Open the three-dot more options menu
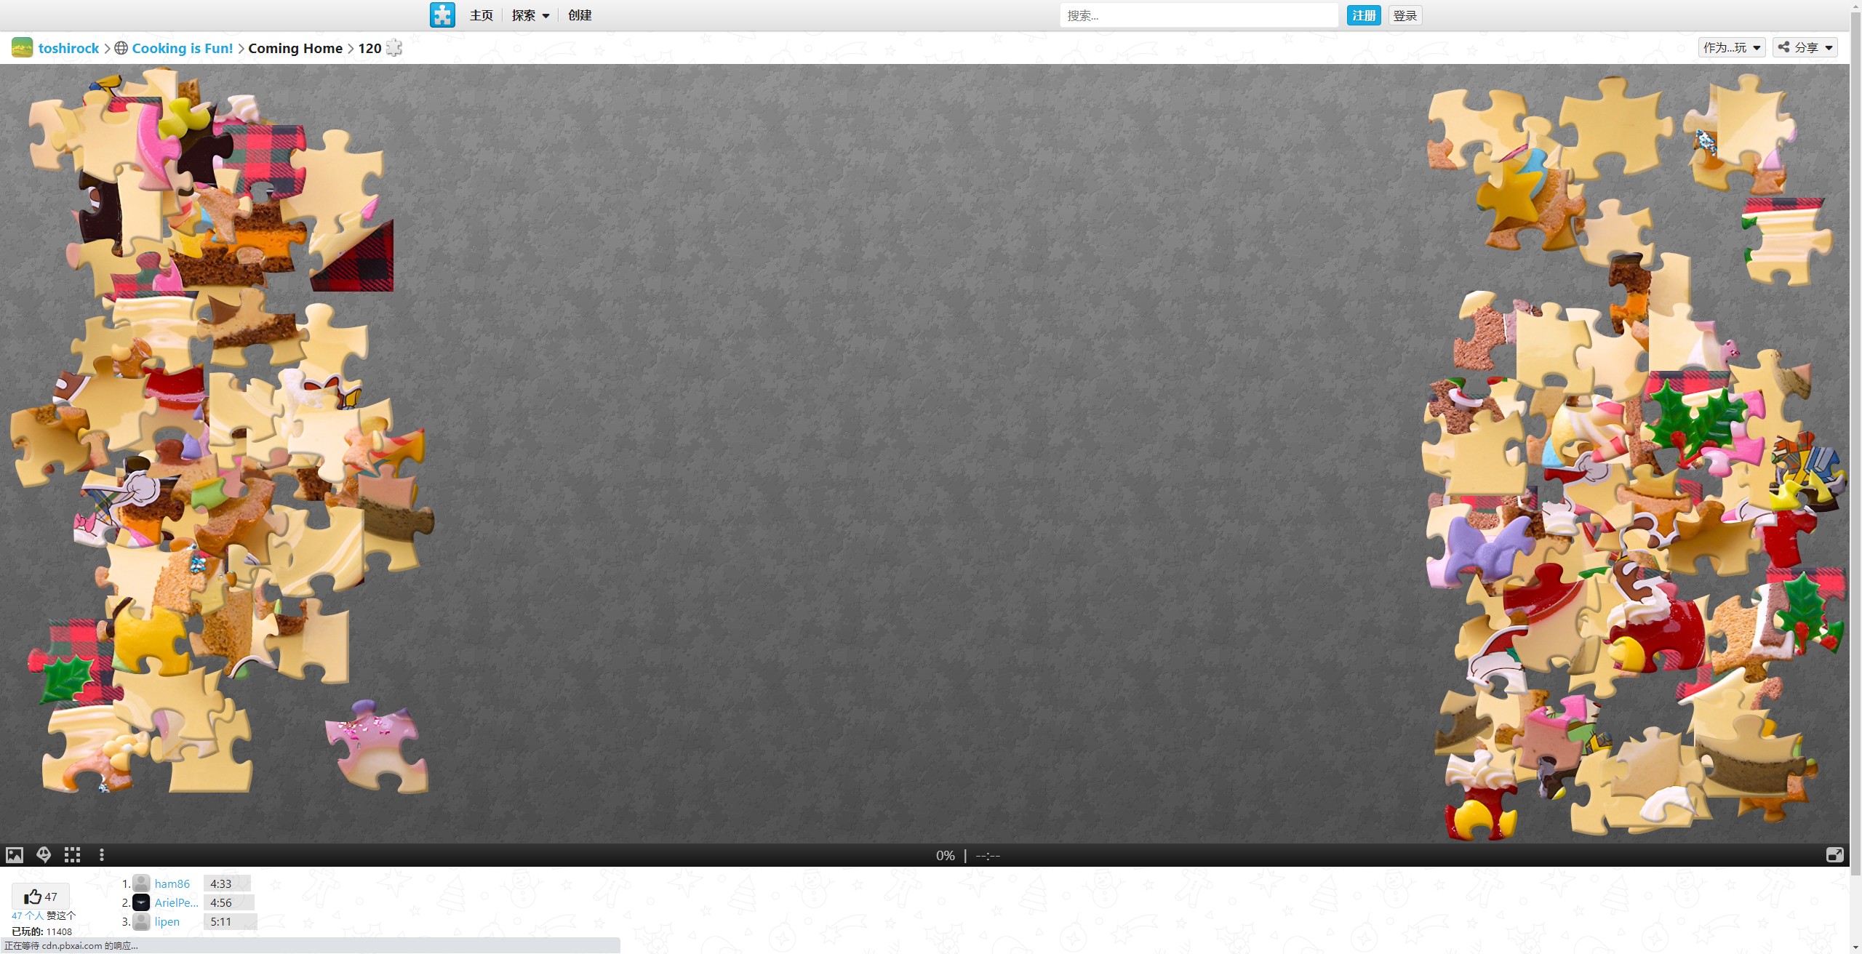This screenshot has width=1862, height=954. [x=102, y=855]
